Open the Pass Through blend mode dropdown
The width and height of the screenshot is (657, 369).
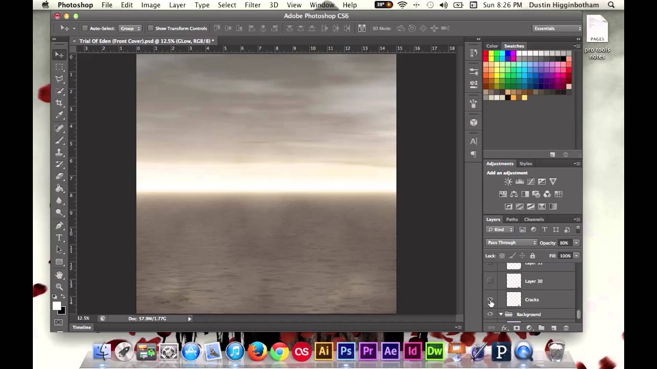[511, 242]
